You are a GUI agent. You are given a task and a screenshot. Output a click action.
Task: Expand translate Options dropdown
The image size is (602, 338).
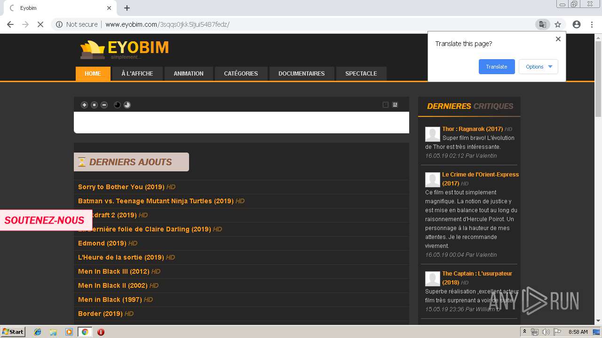[x=539, y=67]
